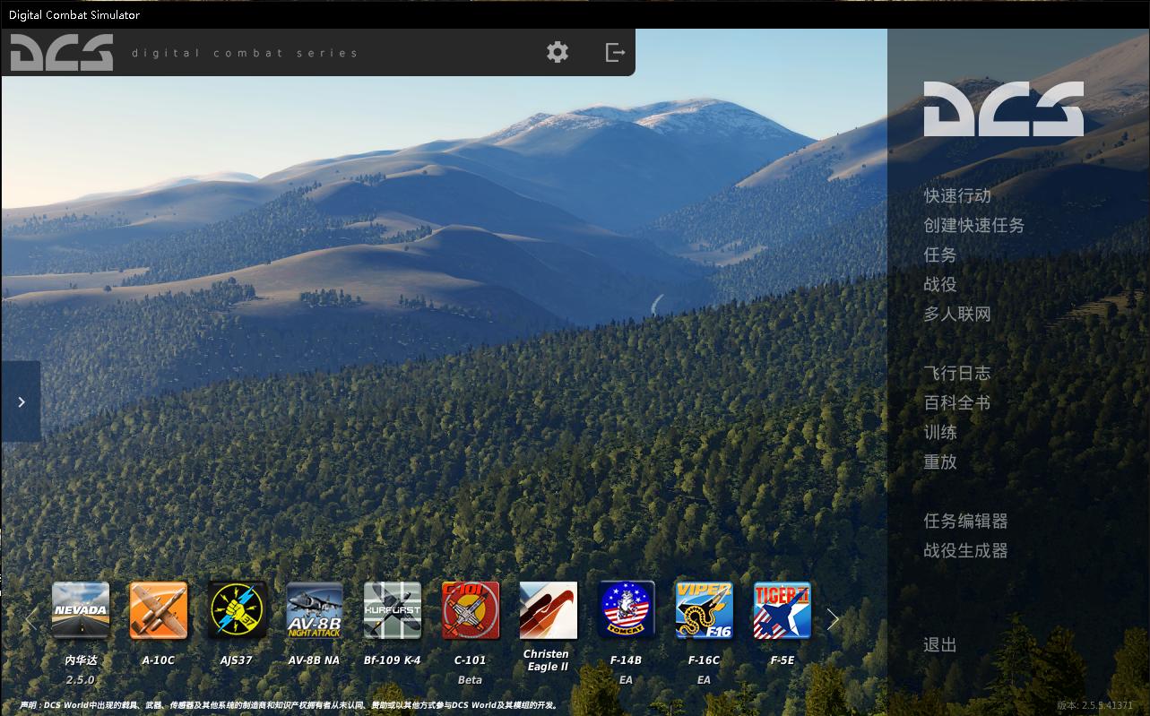Click 退出 to exit the game
The width and height of the screenshot is (1150, 716).
940,644
